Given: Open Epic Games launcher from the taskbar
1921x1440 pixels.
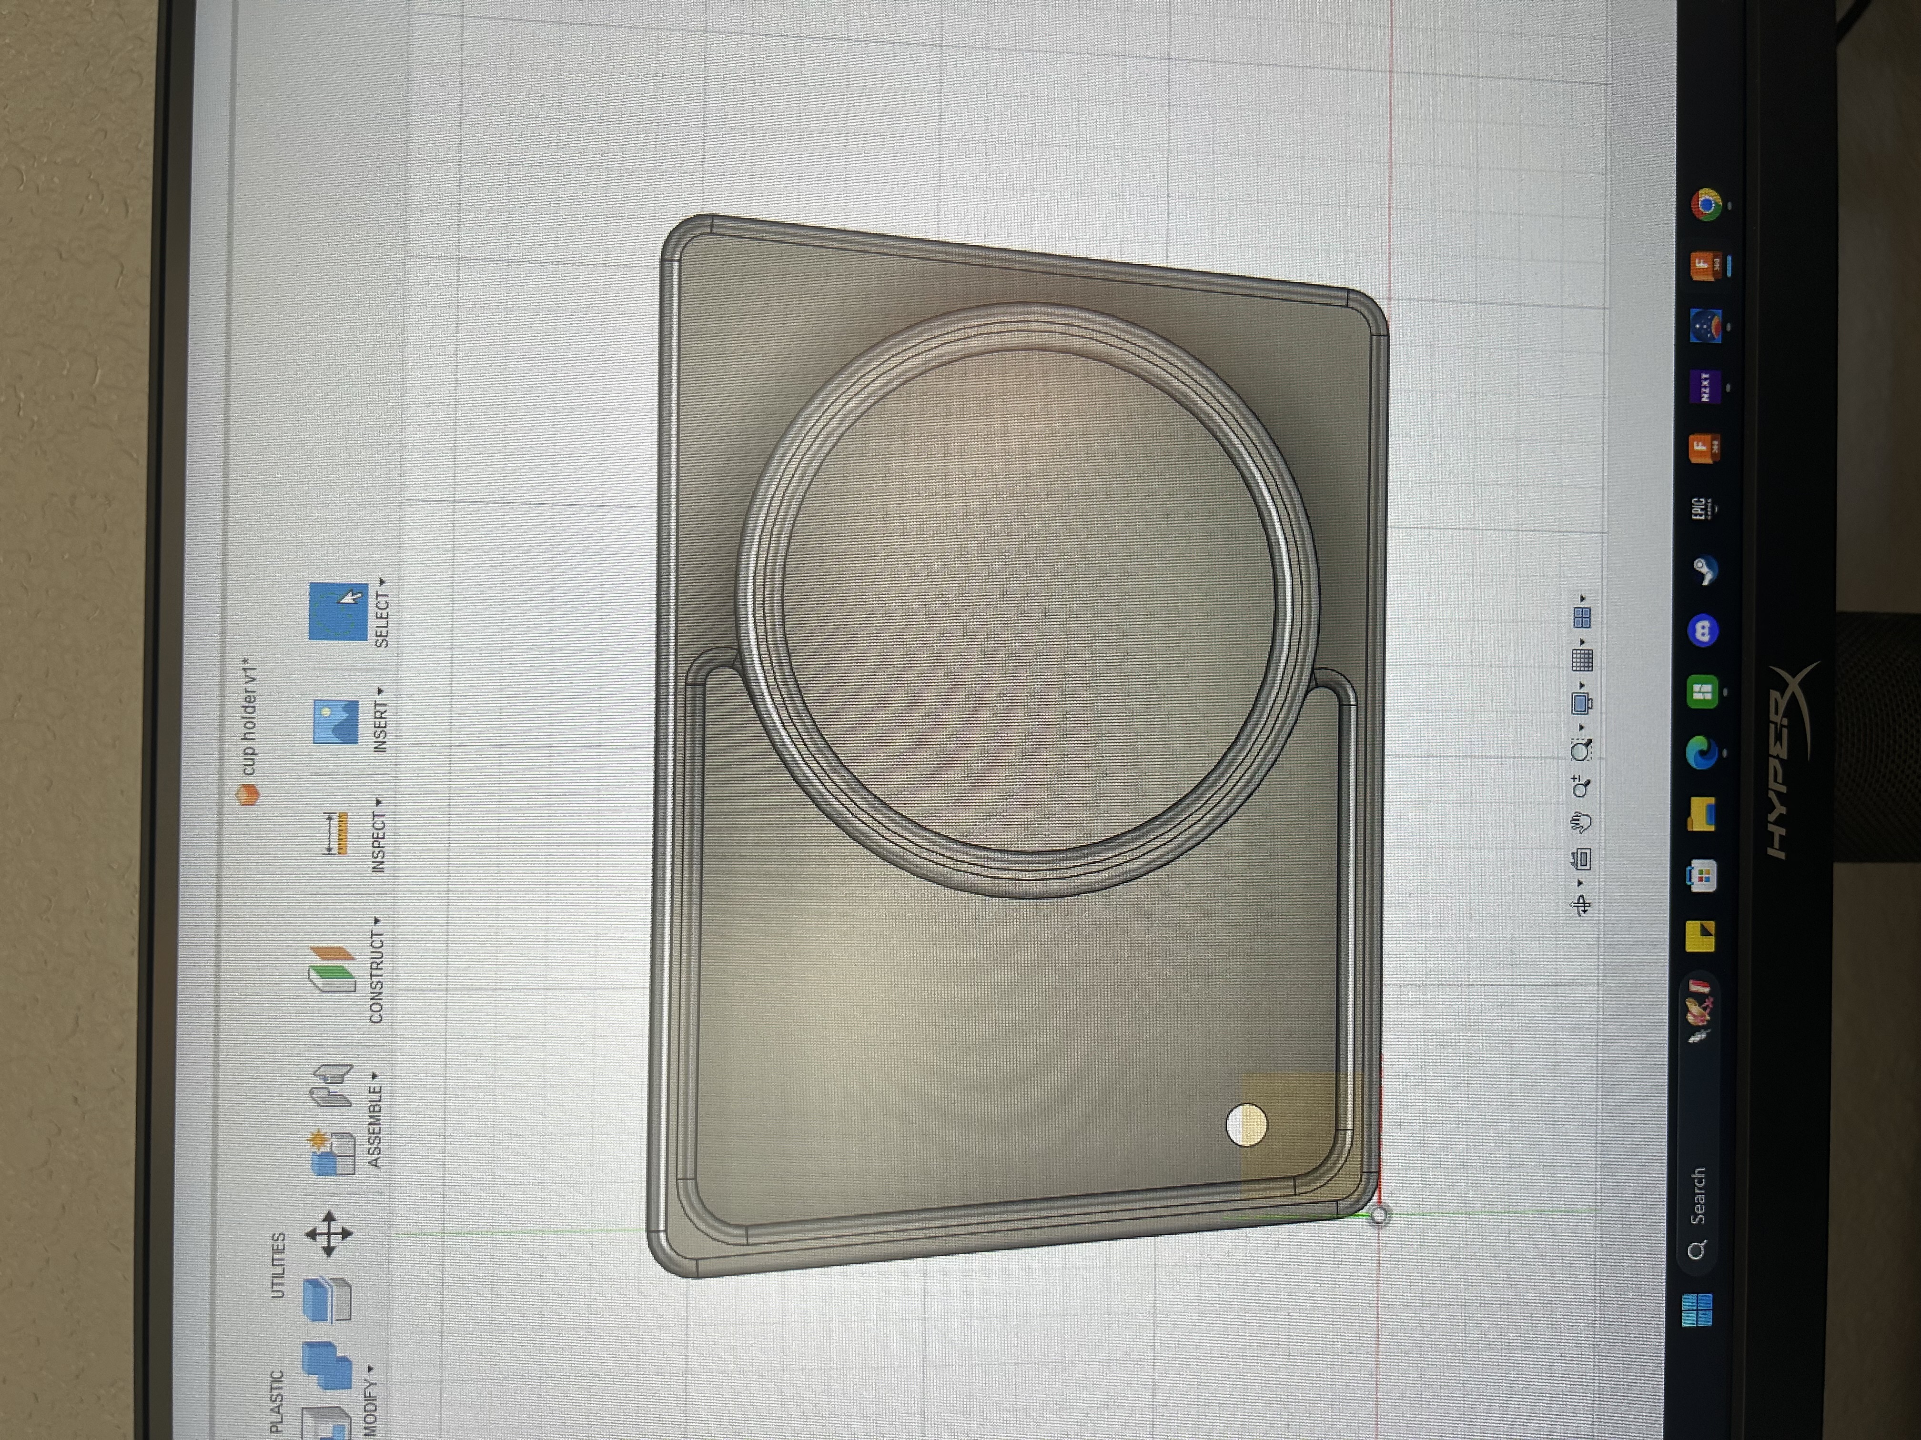Looking at the screenshot, I should click(x=1704, y=510).
